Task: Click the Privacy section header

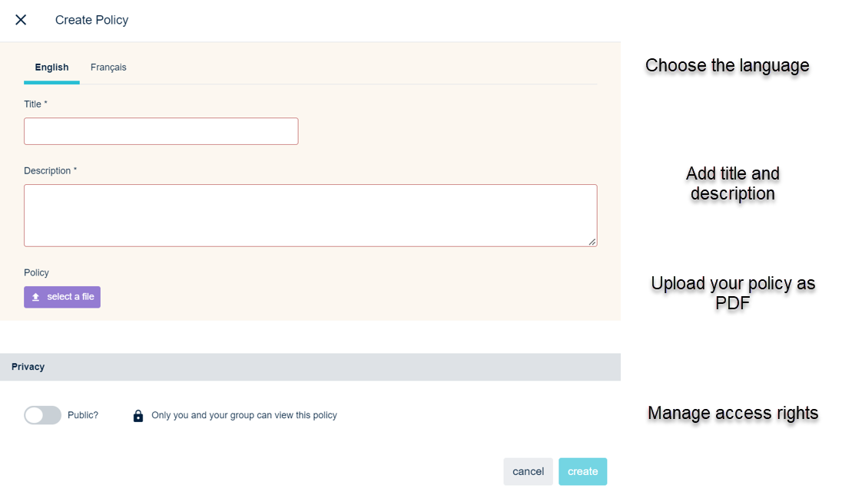Action: pos(28,367)
